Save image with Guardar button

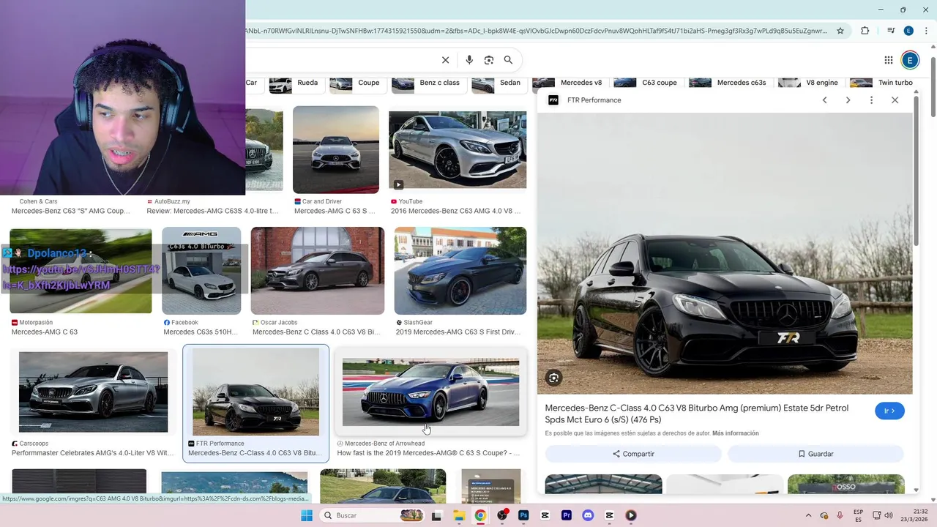click(x=815, y=454)
